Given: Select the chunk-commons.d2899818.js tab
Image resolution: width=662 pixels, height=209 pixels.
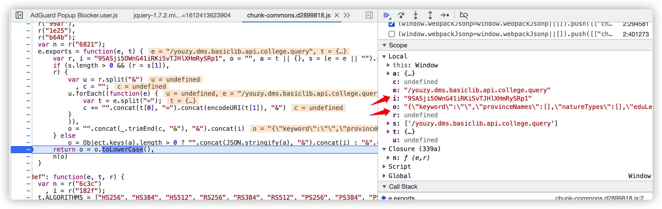Looking at the screenshot, I should (x=289, y=15).
